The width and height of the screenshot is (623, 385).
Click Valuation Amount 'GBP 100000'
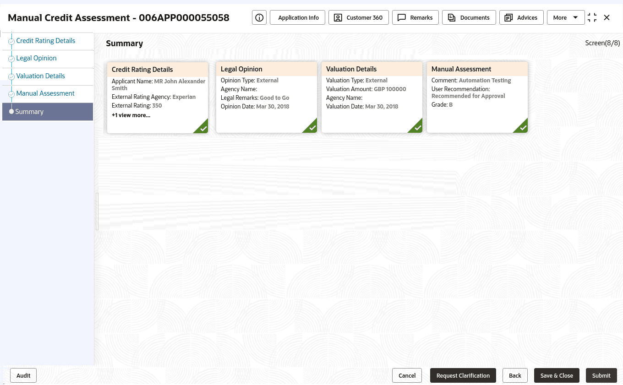390,89
